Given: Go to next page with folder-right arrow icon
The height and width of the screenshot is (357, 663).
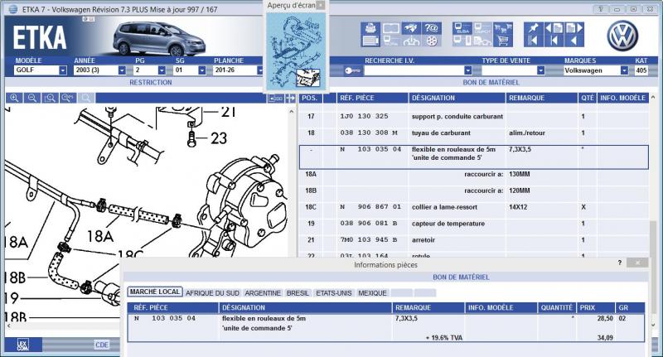Looking at the screenshot, I should tap(573, 28).
